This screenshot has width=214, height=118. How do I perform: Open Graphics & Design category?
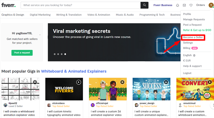click(13, 15)
